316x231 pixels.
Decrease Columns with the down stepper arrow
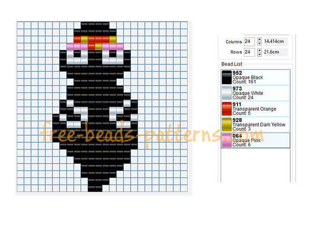[260, 44]
